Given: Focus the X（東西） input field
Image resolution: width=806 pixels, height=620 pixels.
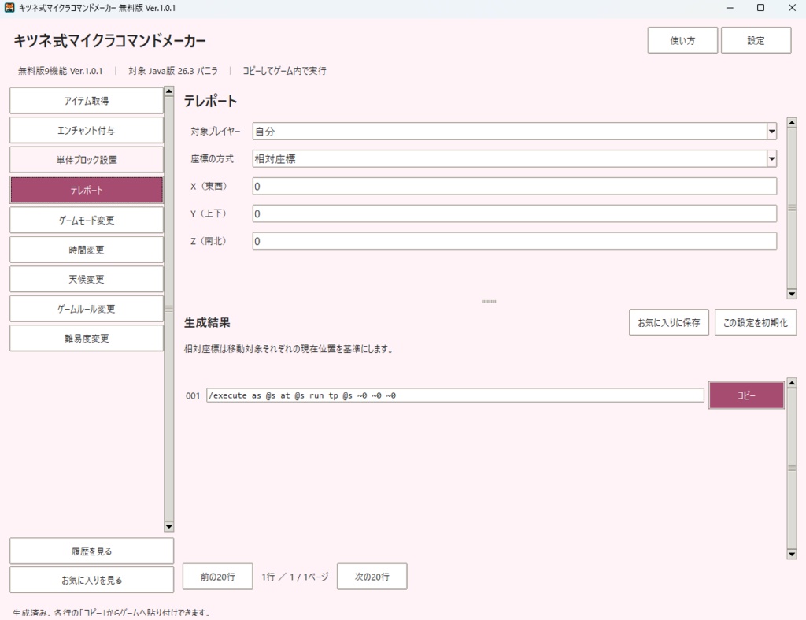Looking at the screenshot, I should pos(515,186).
